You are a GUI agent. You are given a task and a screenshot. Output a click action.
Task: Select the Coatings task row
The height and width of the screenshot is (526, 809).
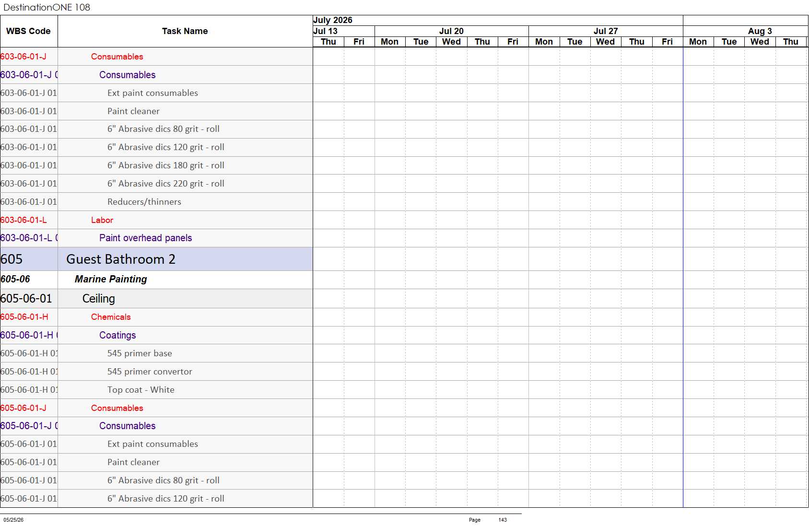[156, 335]
